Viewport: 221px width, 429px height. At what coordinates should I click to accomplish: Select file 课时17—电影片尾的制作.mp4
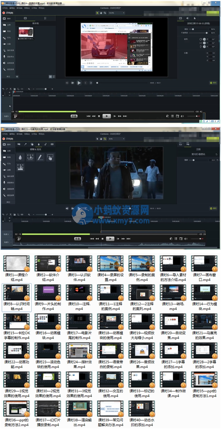pyautogui.click(x=79, y=327)
